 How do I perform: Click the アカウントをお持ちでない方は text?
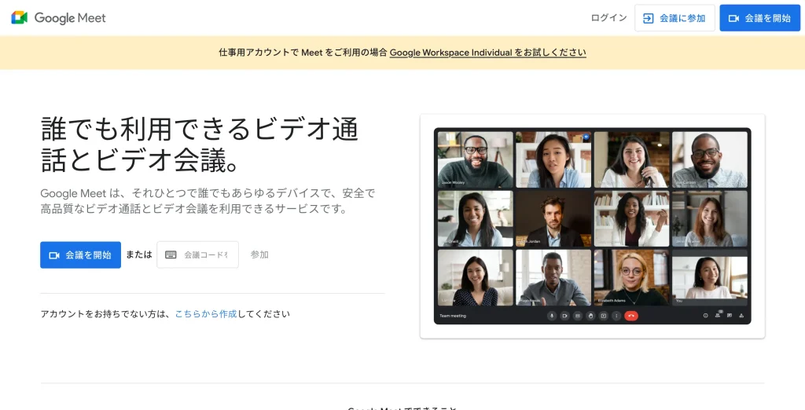106,314
